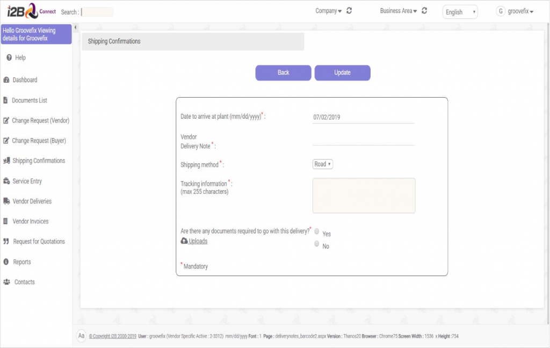Click the Uploads cloud icon
Image resolution: width=550 pixels, height=348 pixels.
[x=184, y=241]
